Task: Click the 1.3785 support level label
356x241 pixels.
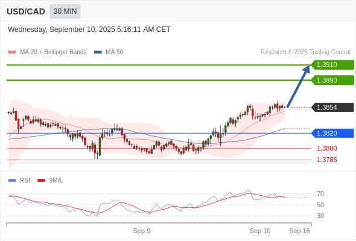Action: coord(327,160)
